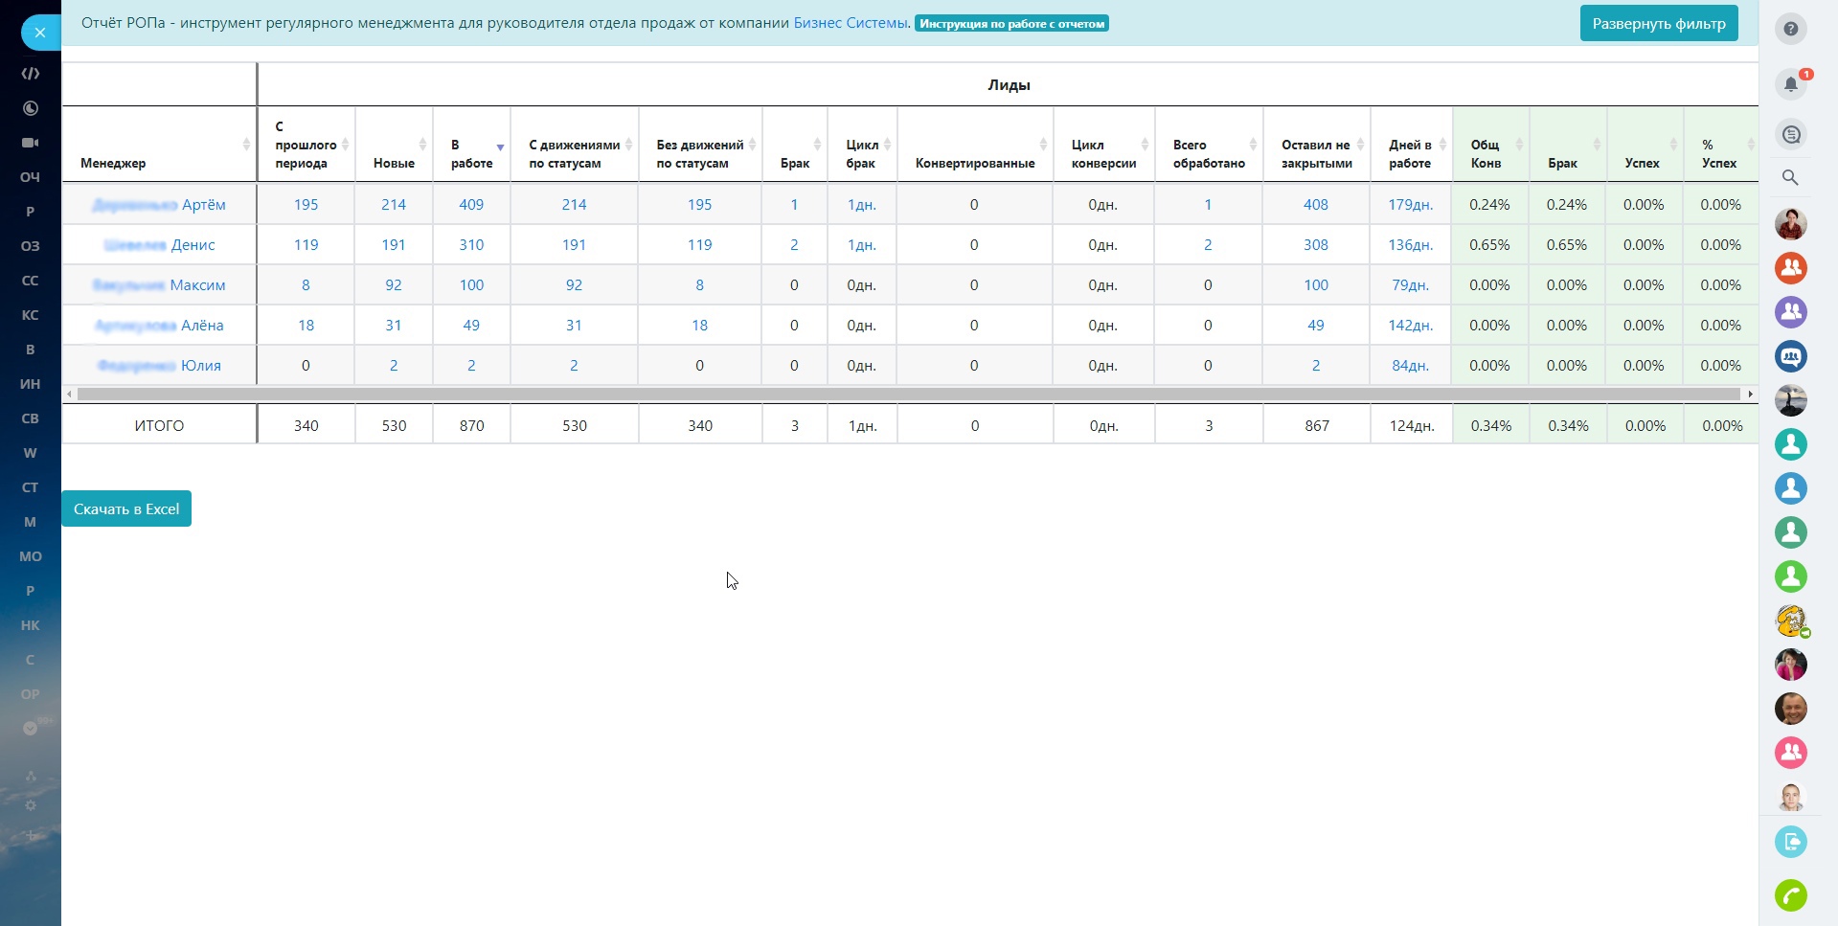Open the 'Бизнес Системы' link
Viewport: 1838px width, 926px height.
[850, 23]
